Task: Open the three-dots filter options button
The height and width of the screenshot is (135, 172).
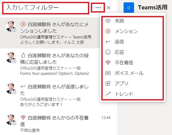Action: 98,8
